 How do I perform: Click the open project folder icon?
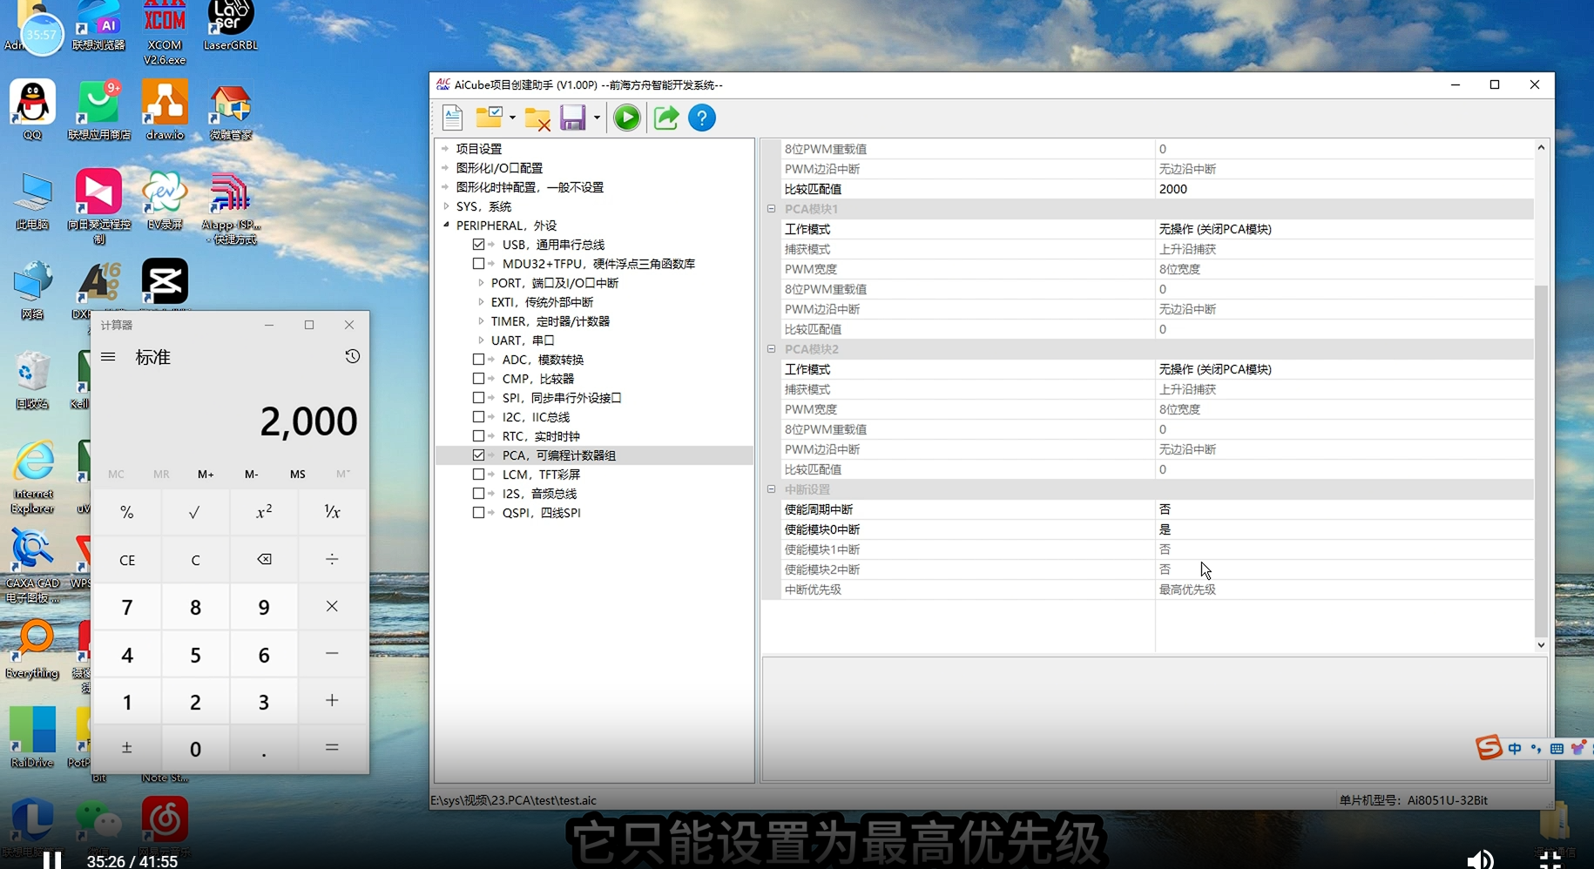point(490,118)
